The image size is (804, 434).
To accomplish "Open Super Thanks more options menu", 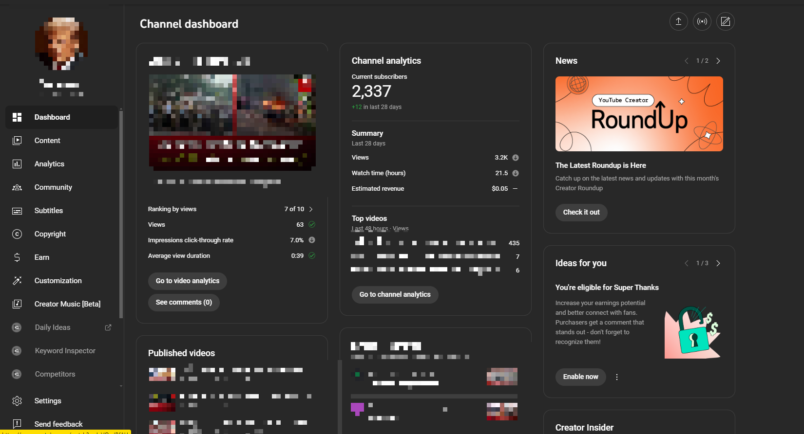I will click(x=617, y=377).
